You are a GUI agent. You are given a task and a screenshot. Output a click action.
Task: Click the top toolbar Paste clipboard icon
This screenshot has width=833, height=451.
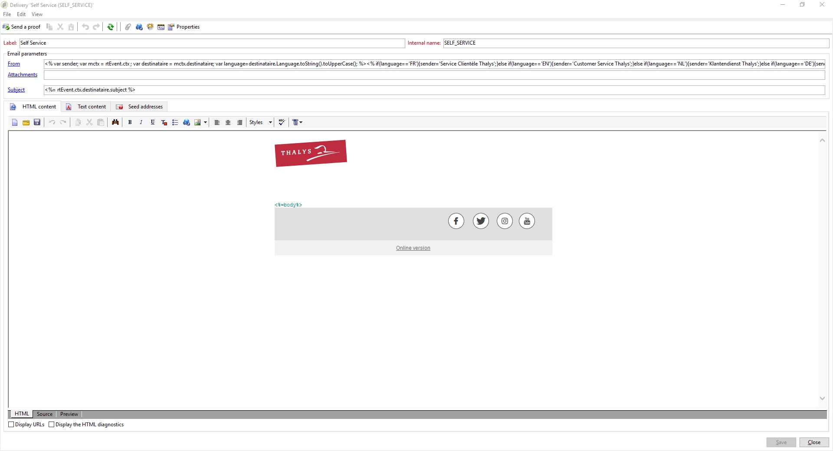pos(71,27)
